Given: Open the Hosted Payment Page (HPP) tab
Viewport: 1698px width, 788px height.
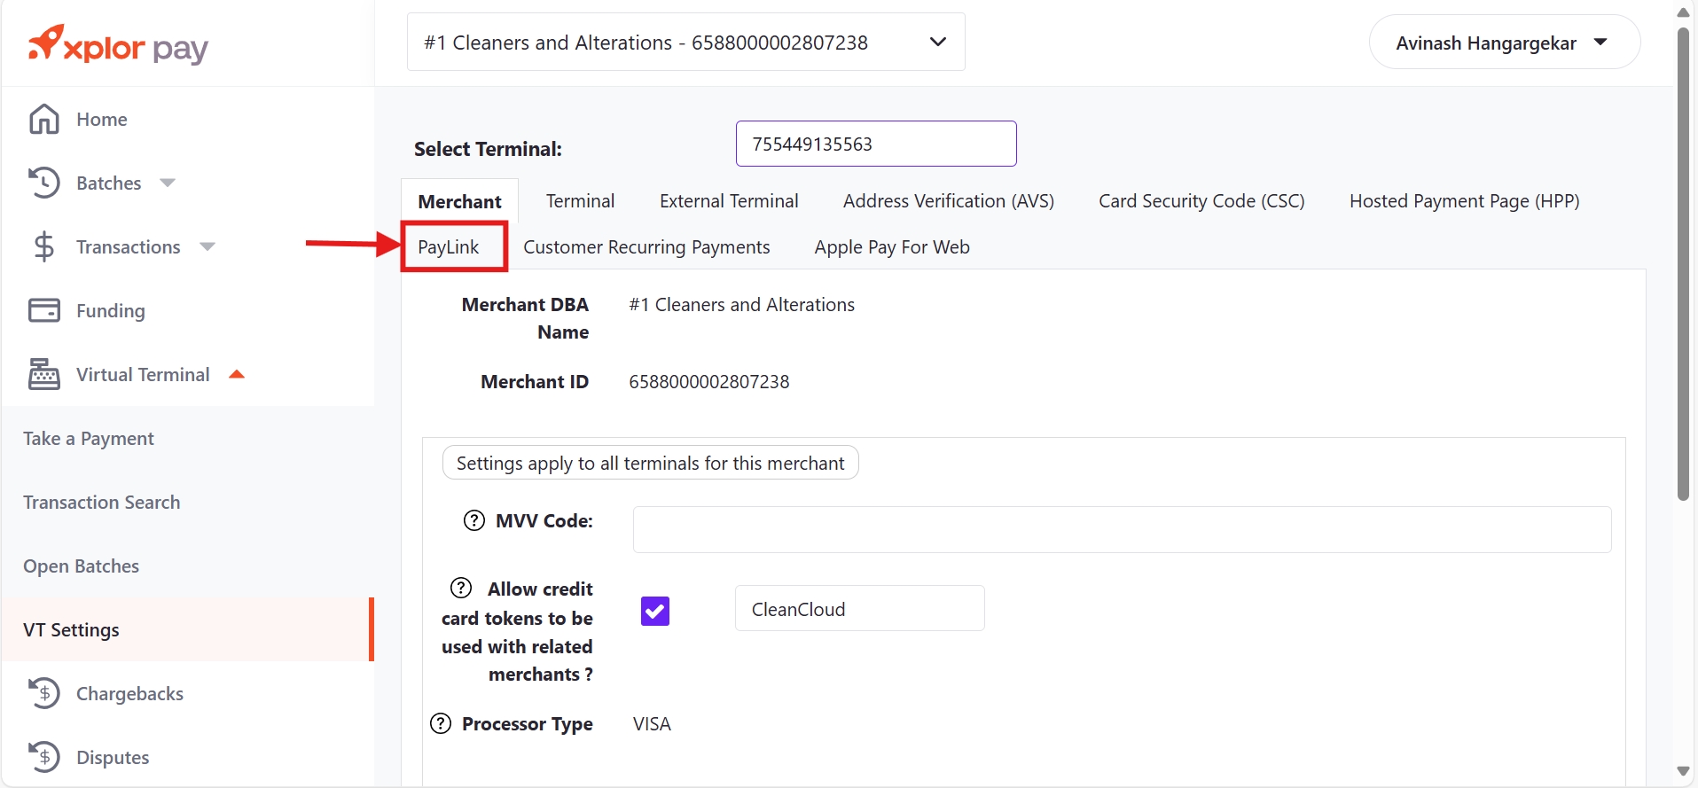Looking at the screenshot, I should [1464, 201].
